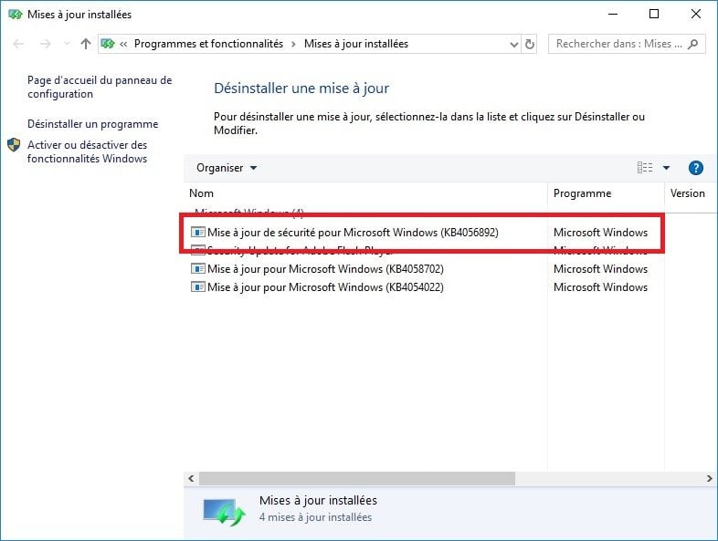
Task: Maximize the Mises à jour installées window
Action: [x=654, y=15]
